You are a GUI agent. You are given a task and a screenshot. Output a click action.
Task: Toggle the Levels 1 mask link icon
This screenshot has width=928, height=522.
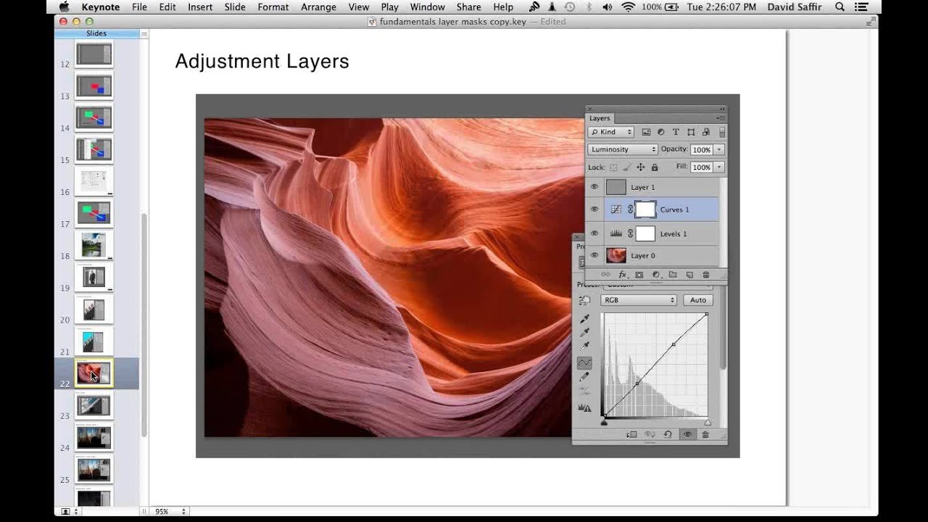tap(630, 233)
